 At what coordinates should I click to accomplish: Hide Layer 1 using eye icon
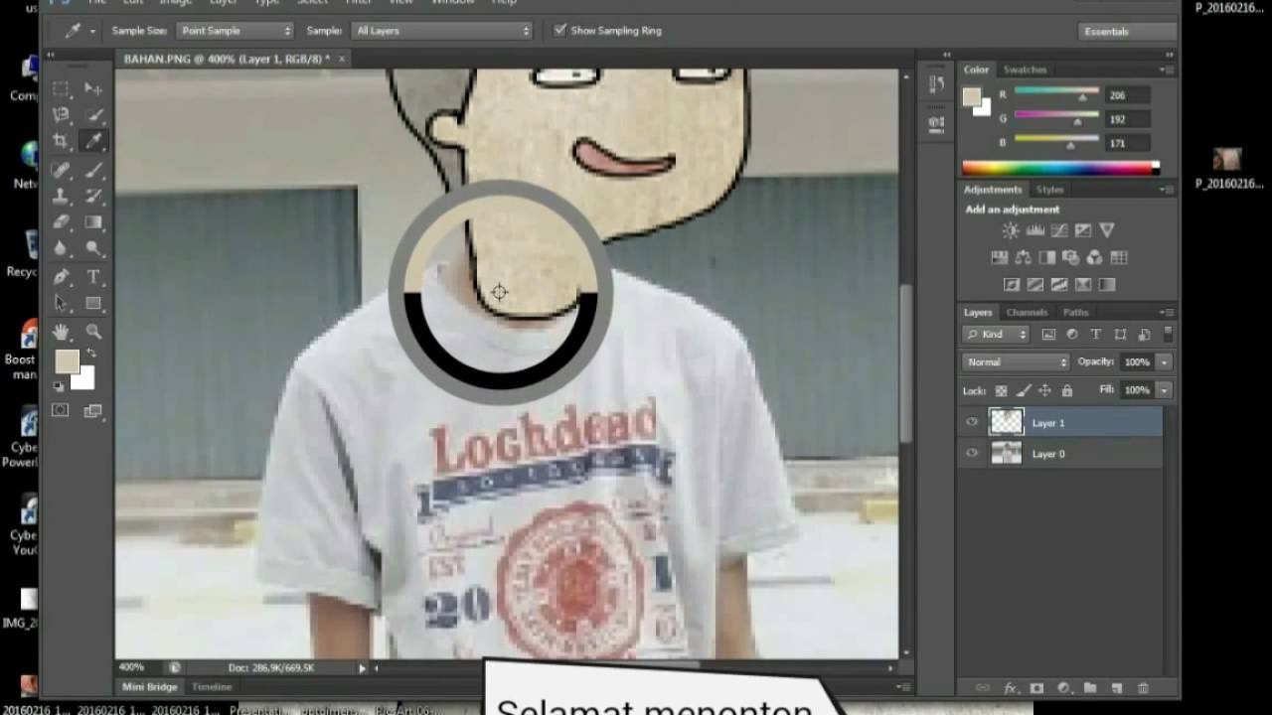click(972, 422)
